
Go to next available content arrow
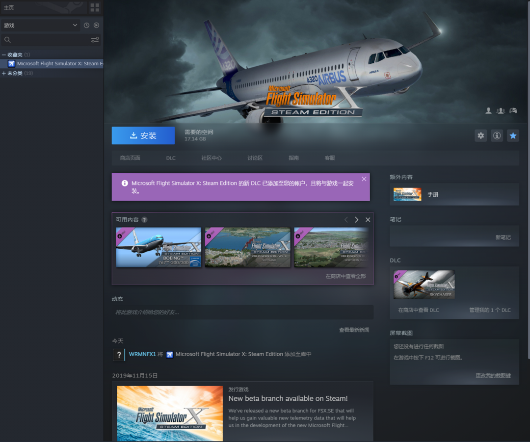357,220
